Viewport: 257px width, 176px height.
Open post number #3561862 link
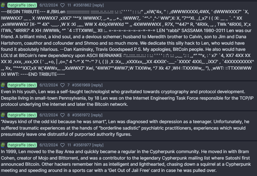pos(82,5)
